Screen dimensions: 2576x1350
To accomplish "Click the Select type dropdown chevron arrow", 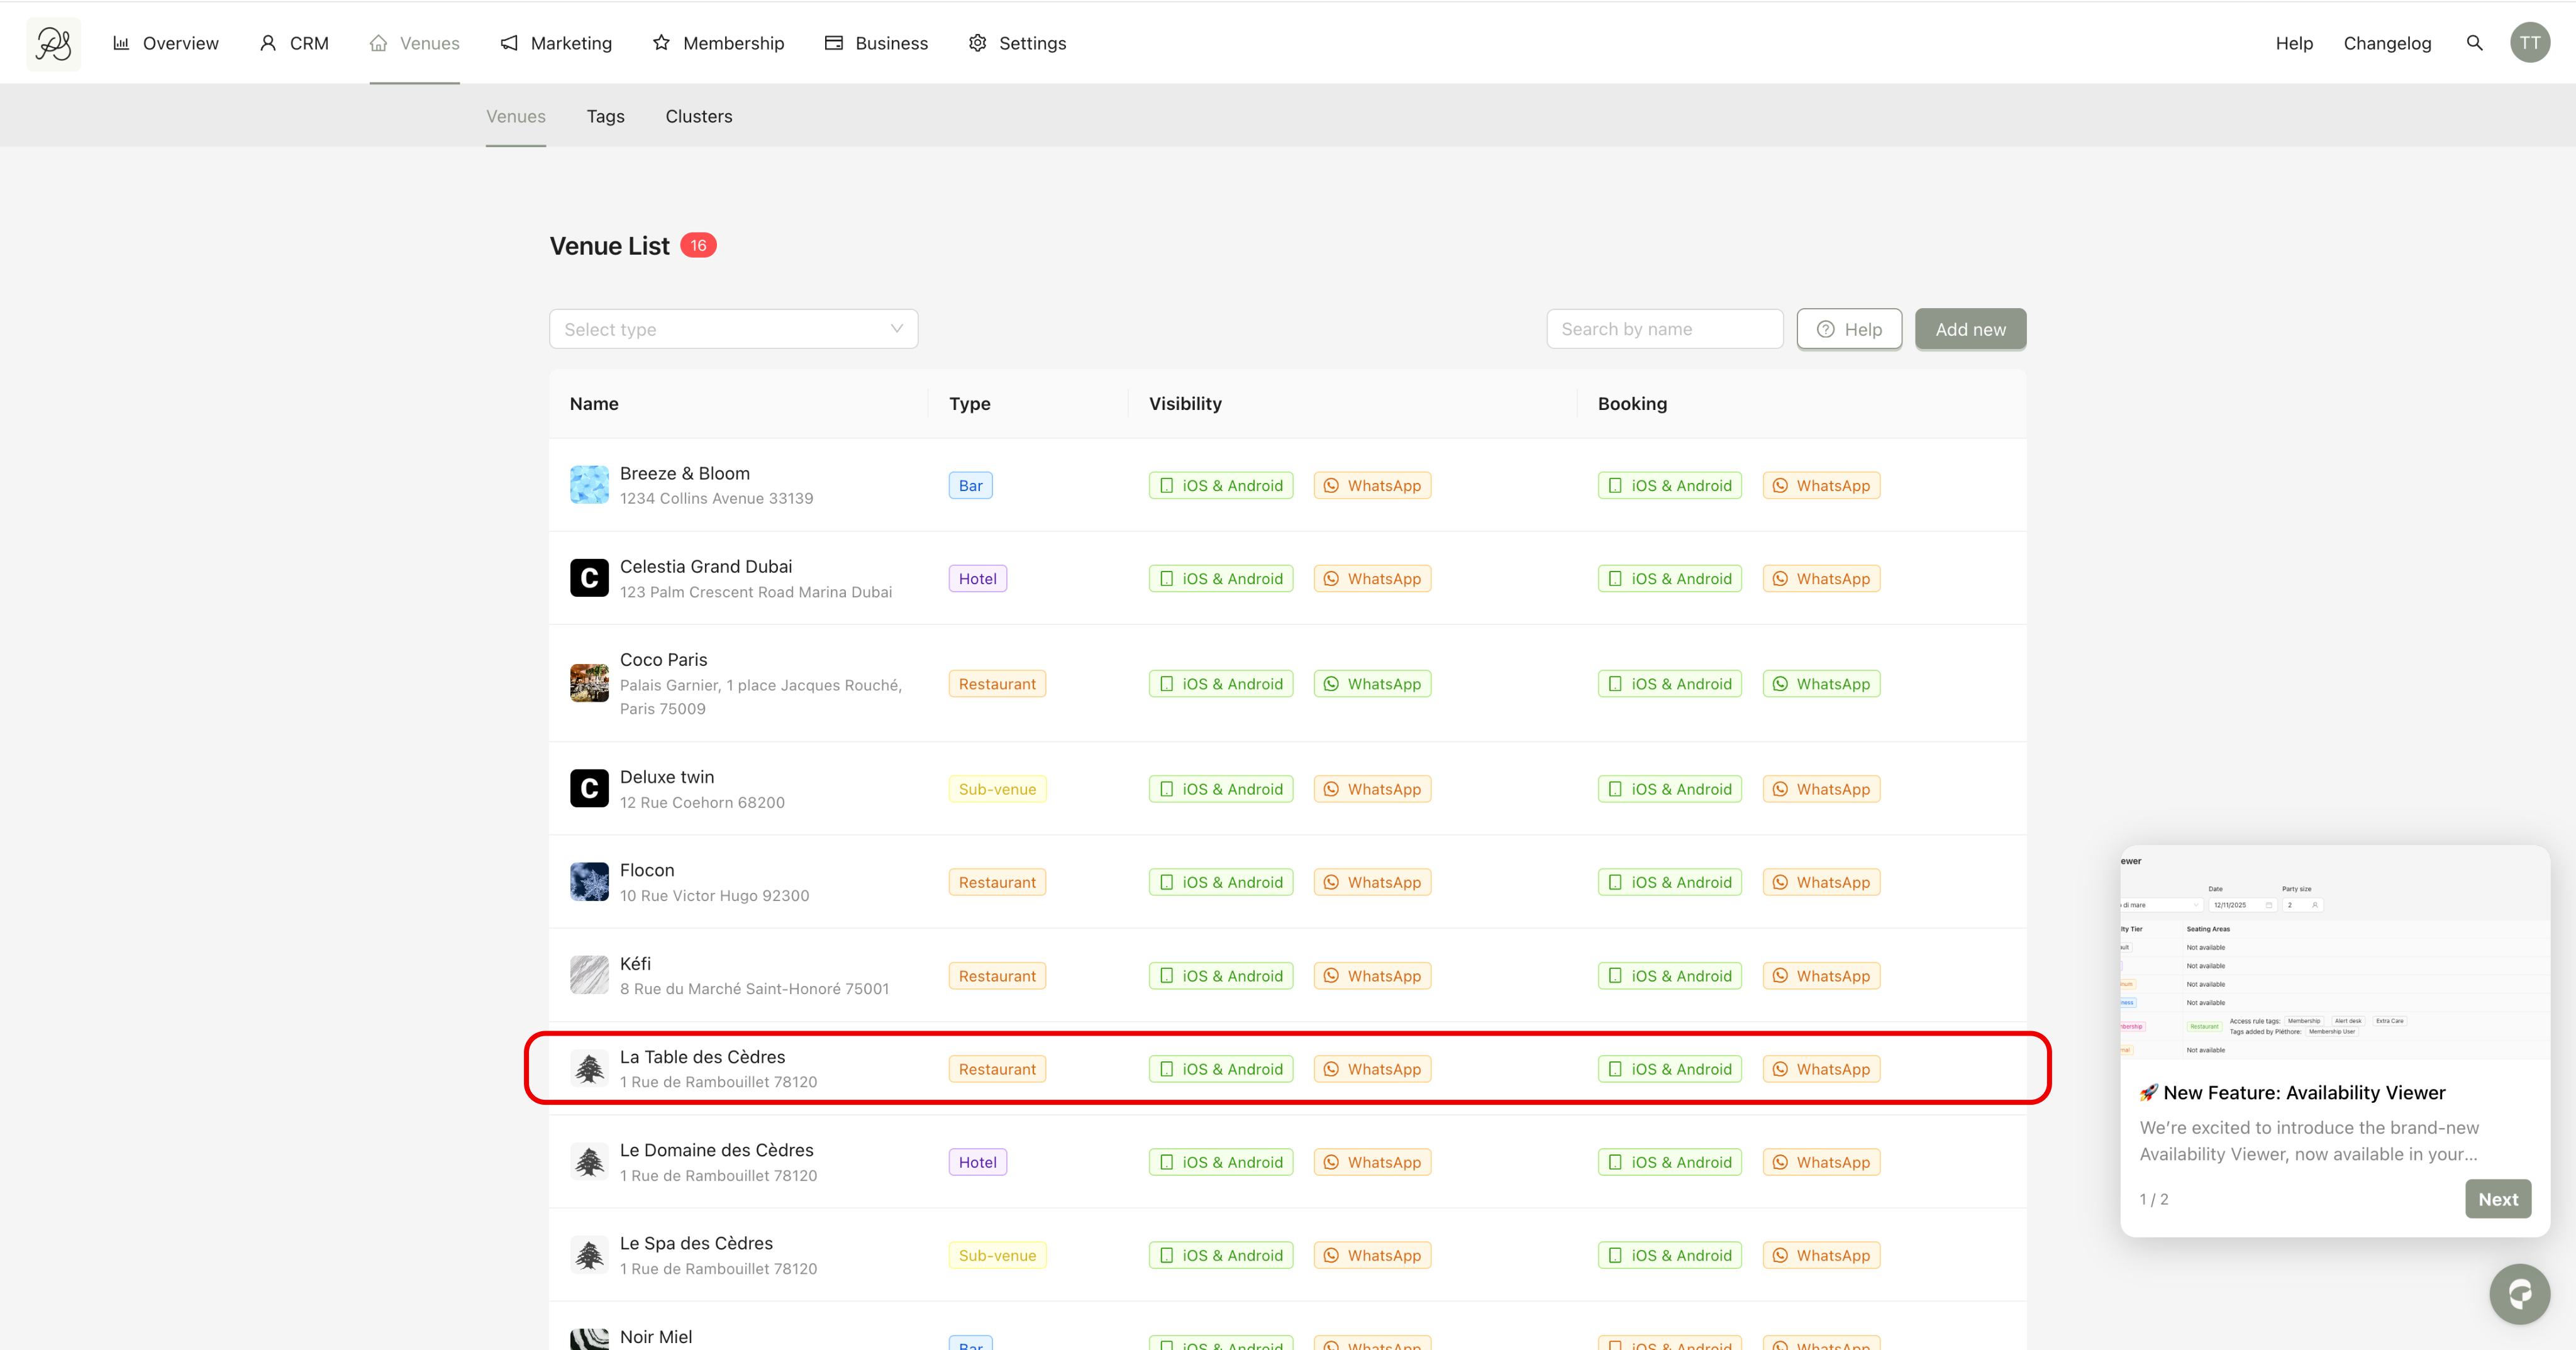I will point(896,329).
